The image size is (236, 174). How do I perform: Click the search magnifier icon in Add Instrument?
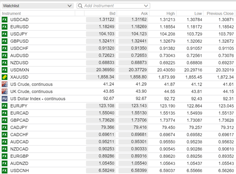tap(80, 6)
